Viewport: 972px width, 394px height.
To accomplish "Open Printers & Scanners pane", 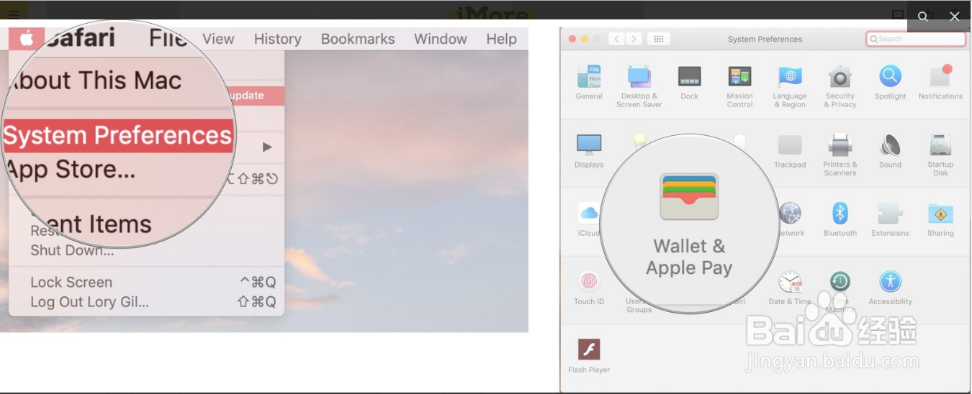I will pos(840,155).
